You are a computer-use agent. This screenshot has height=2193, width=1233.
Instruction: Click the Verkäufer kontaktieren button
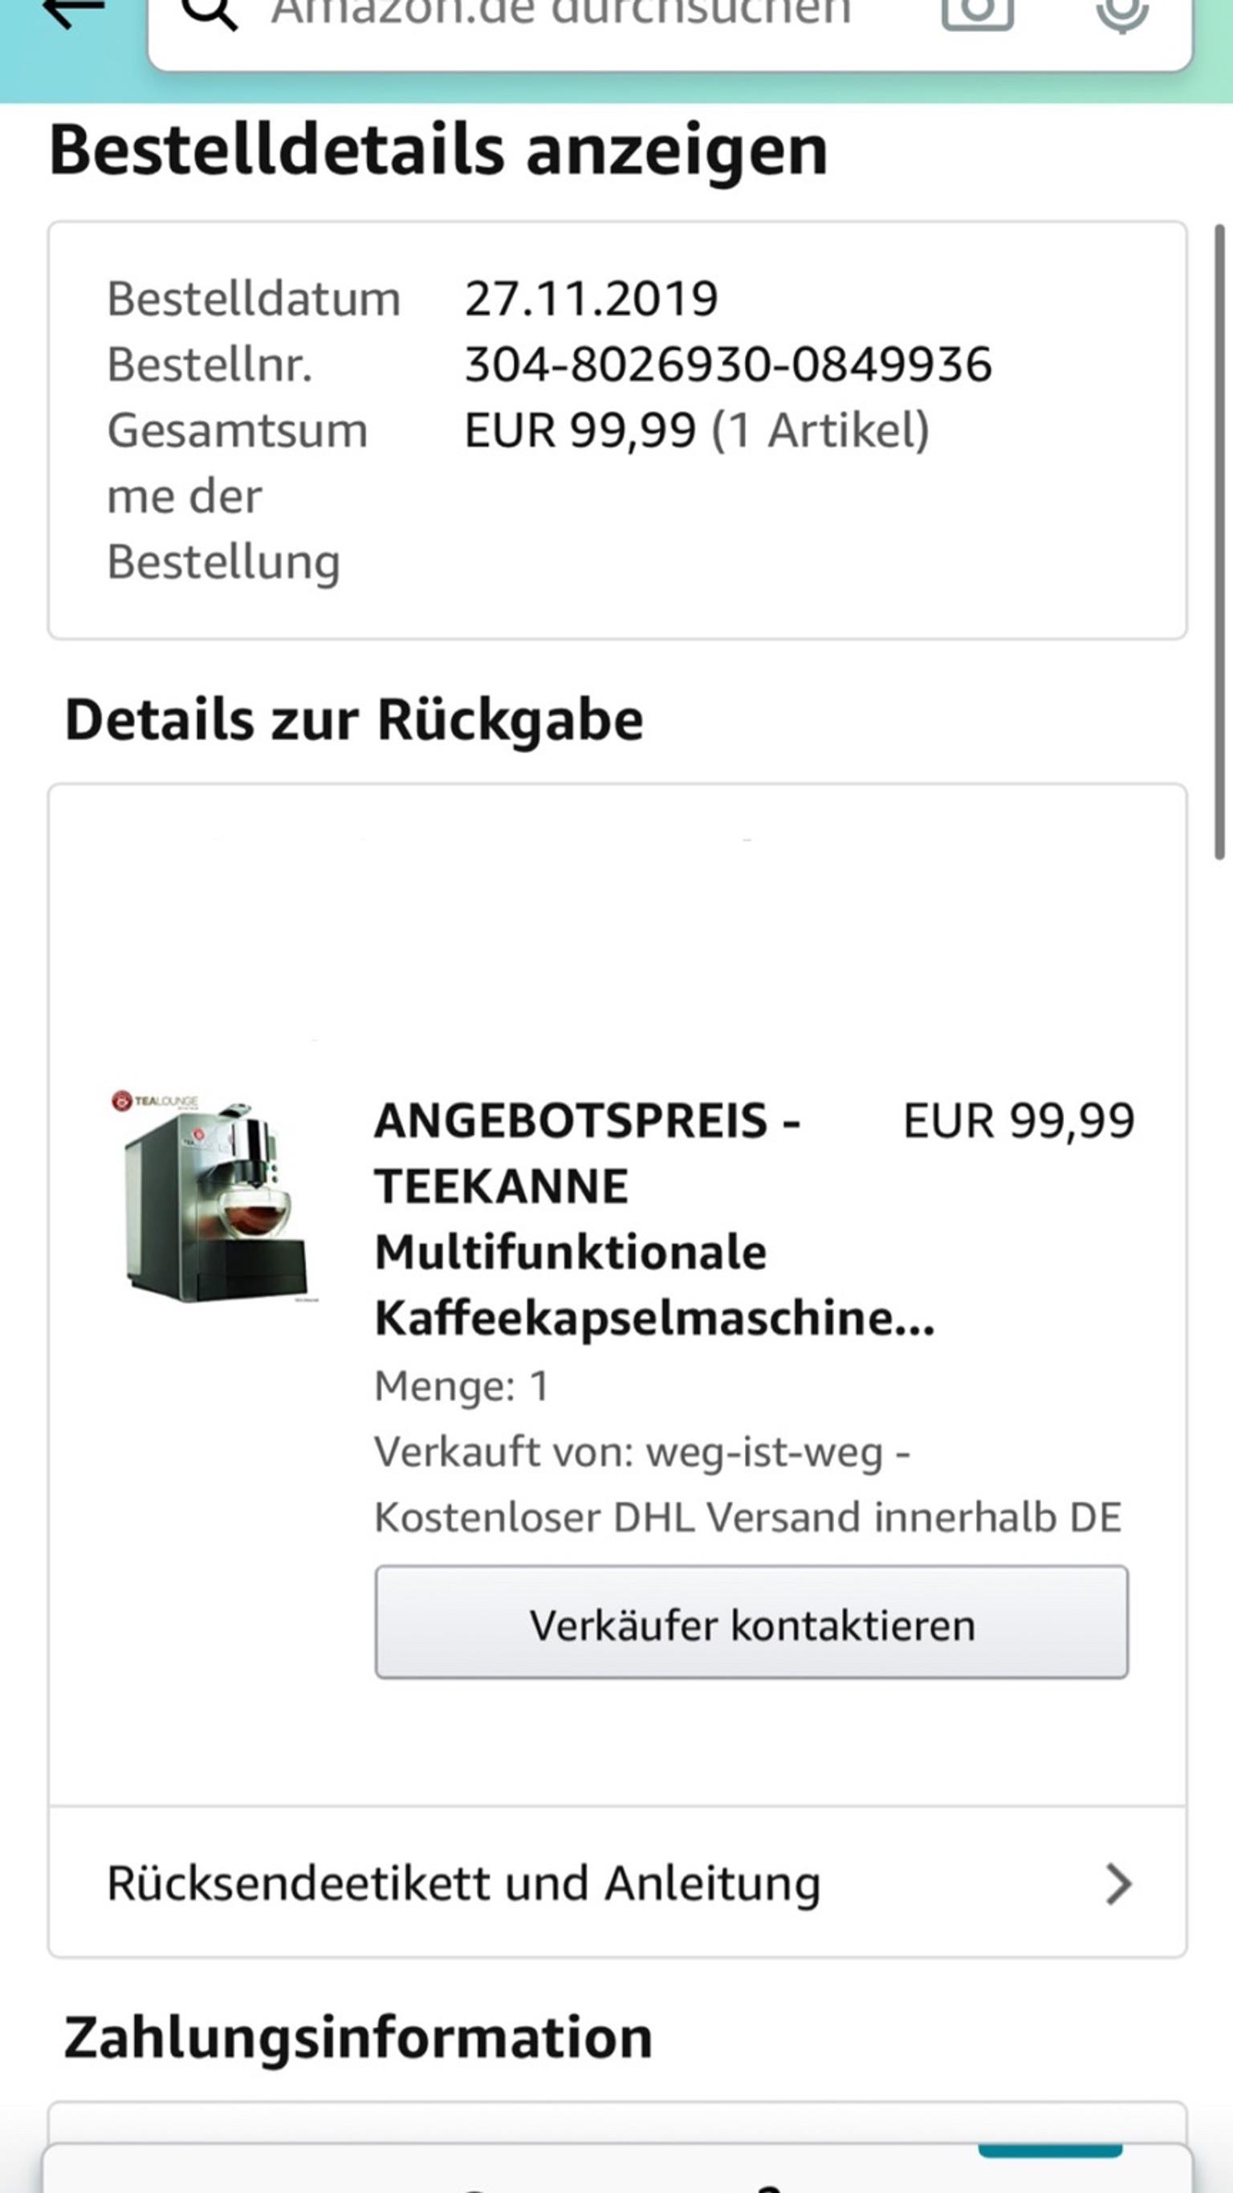[x=751, y=1625]
